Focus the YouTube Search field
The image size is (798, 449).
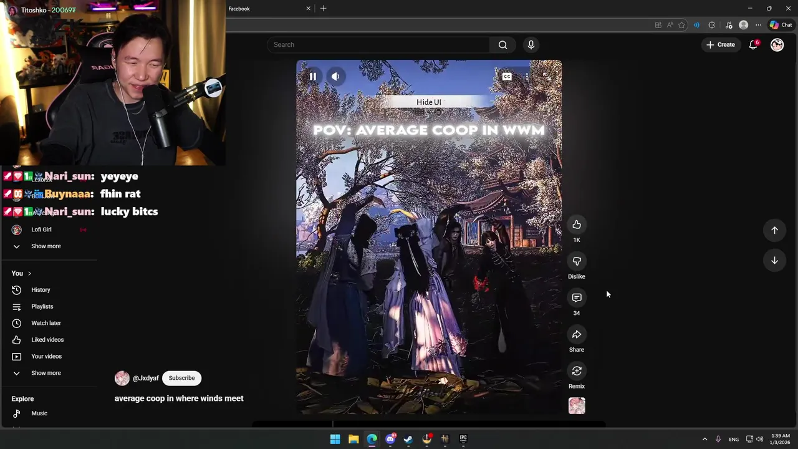point(378,45)
